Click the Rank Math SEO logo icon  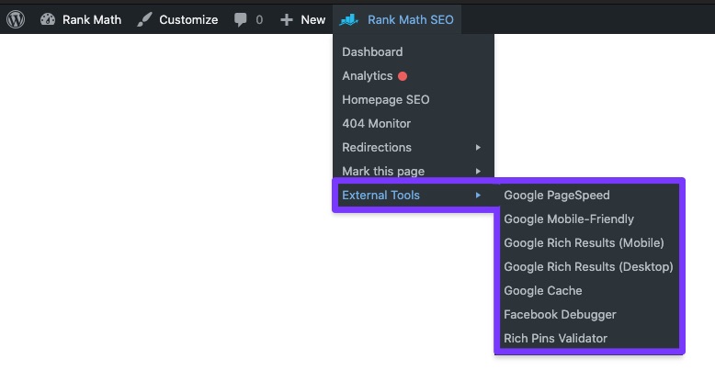point(348,19)
